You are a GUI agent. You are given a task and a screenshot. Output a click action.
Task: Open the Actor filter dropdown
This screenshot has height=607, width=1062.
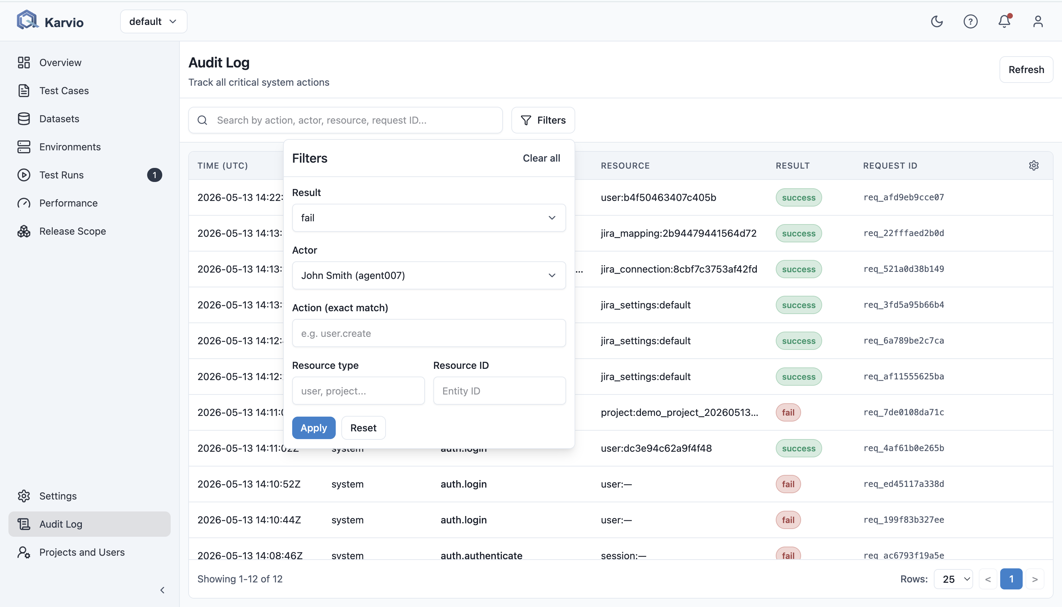pos(429,275)
